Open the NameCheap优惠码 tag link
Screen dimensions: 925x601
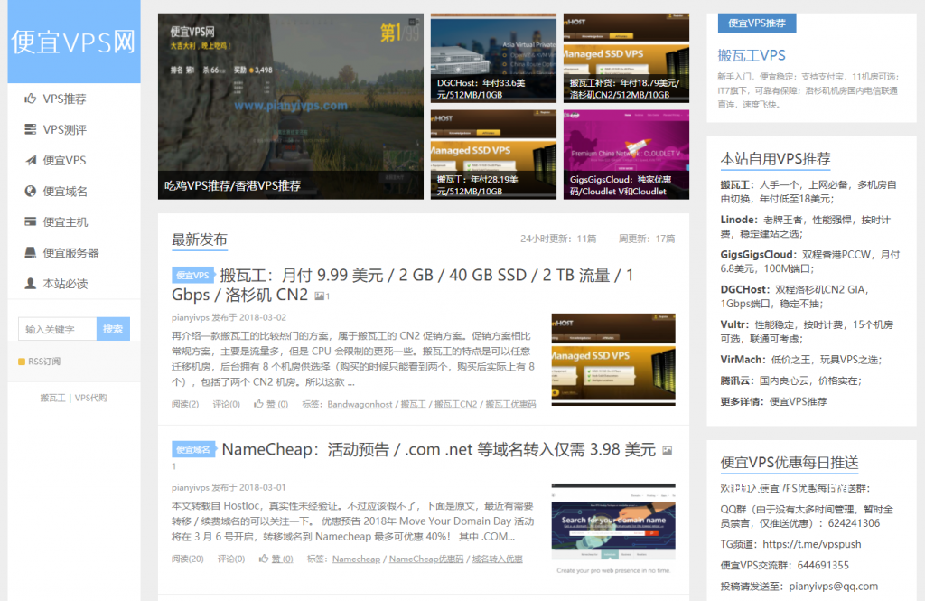coord(426,559)
